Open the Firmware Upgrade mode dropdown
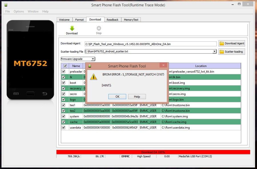 click(78, 59)
